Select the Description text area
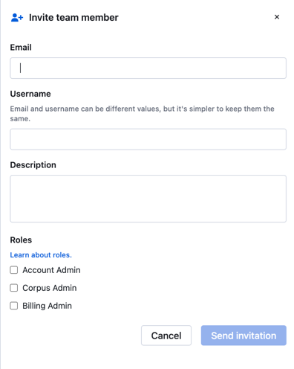 pos(148,199)
